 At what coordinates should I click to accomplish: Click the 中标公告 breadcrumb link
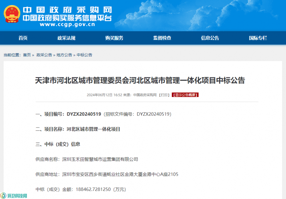(x=84, y=55)
